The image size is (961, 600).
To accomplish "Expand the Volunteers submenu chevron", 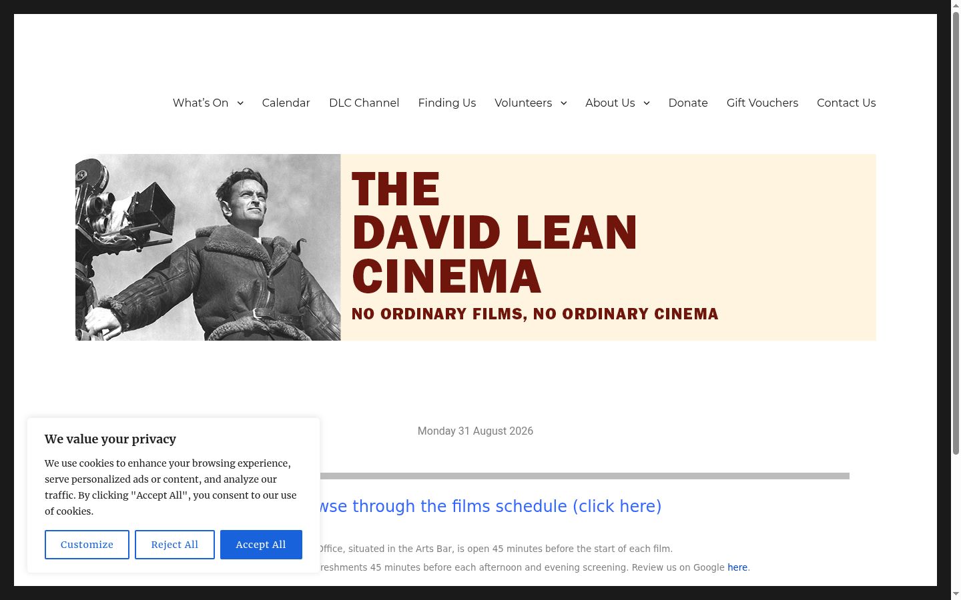I will (x=564, y=103).
